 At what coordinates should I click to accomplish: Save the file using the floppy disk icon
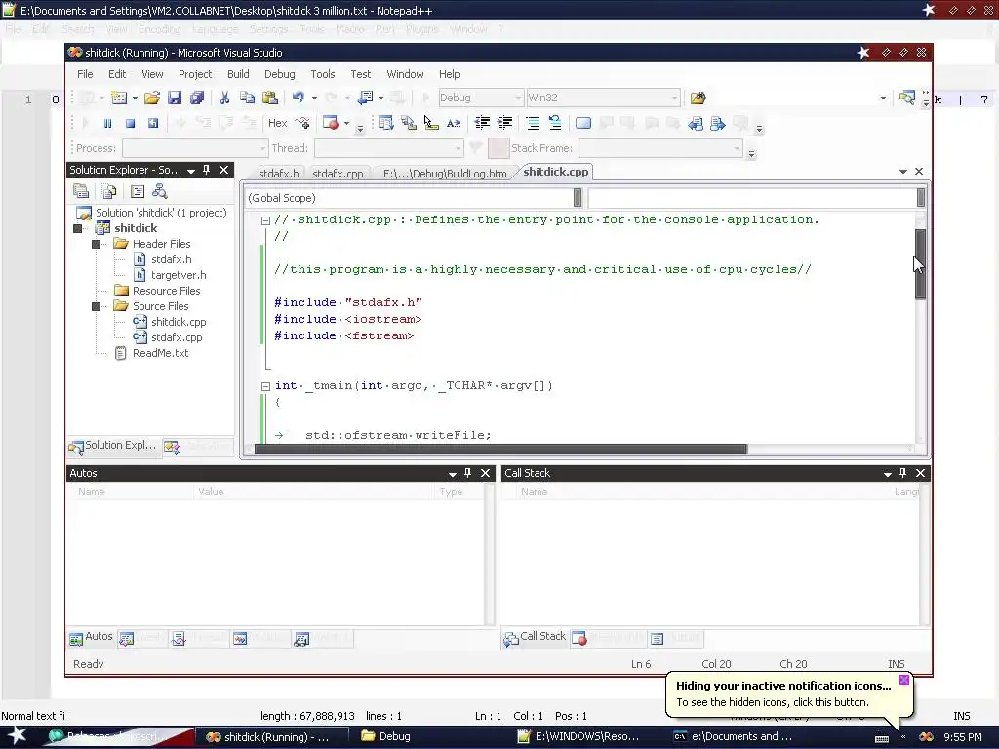coord(175,98)
